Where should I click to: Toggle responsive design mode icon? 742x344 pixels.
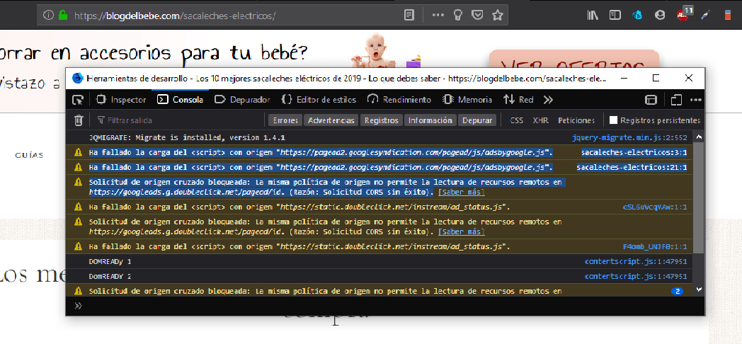676,100
